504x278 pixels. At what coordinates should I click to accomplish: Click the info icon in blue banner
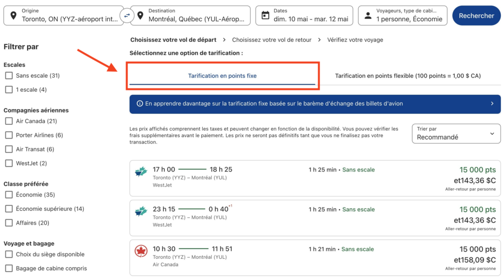tap(140, 104)
